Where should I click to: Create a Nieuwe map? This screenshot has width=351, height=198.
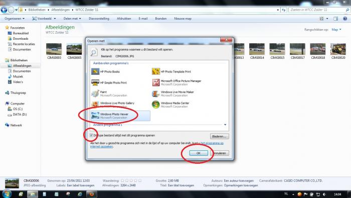[183, 19]
